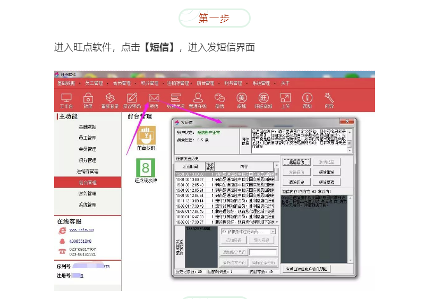Click the 起草短信 button
Viewport: 425px width, 299px height.
[x=296, y=162]
